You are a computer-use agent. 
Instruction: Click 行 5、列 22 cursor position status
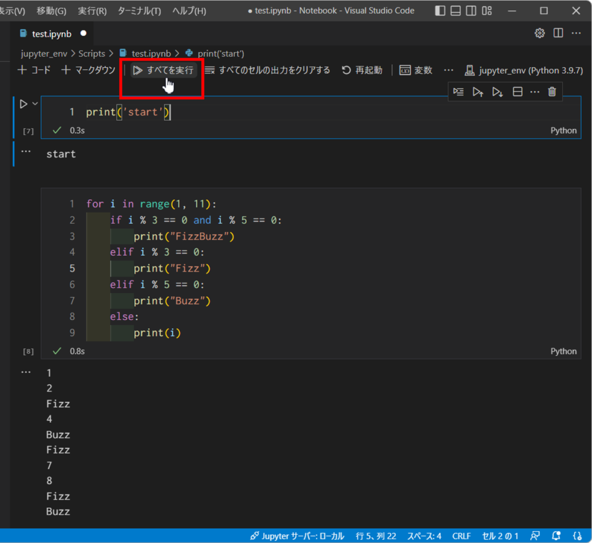376,536
